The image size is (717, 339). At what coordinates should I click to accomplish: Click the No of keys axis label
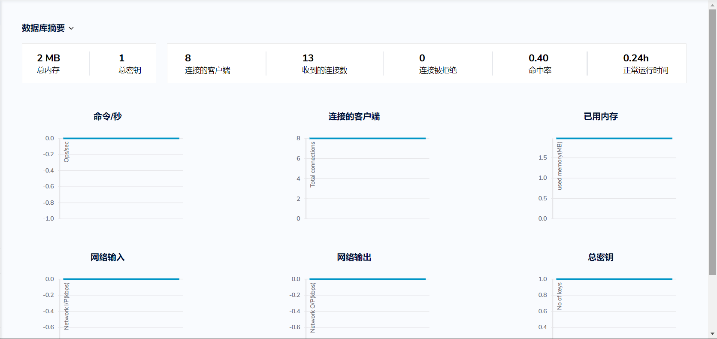tap(560, 296)
